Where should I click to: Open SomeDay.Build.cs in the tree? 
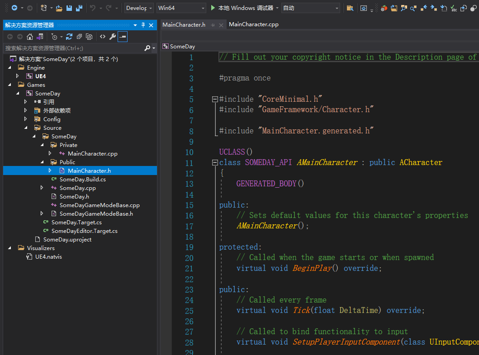(x=82, y=180)
